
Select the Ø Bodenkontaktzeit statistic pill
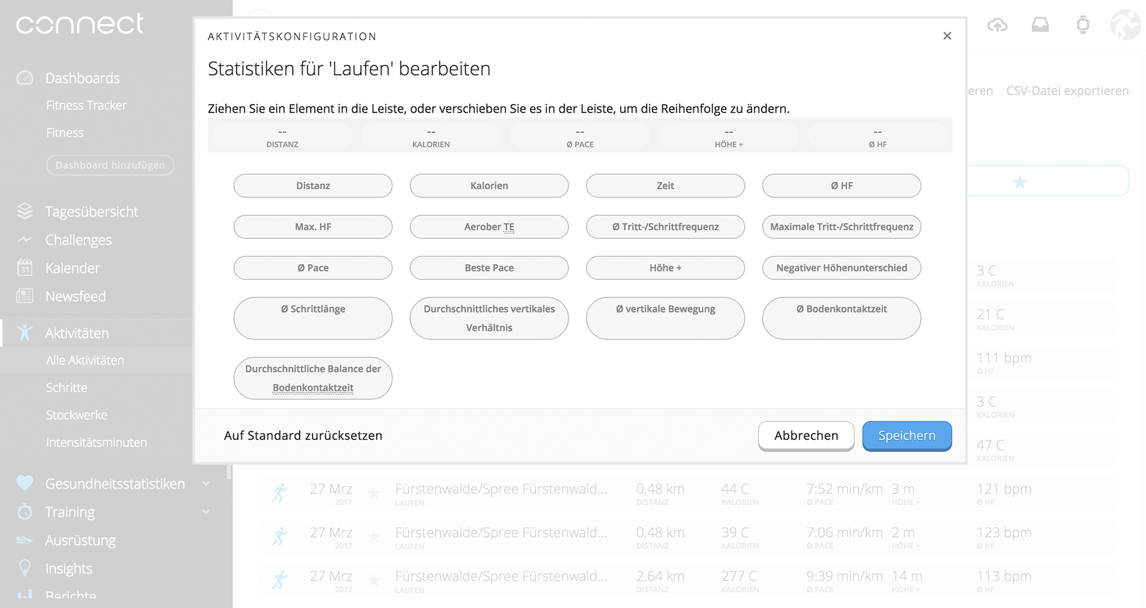tap(841, 318)
